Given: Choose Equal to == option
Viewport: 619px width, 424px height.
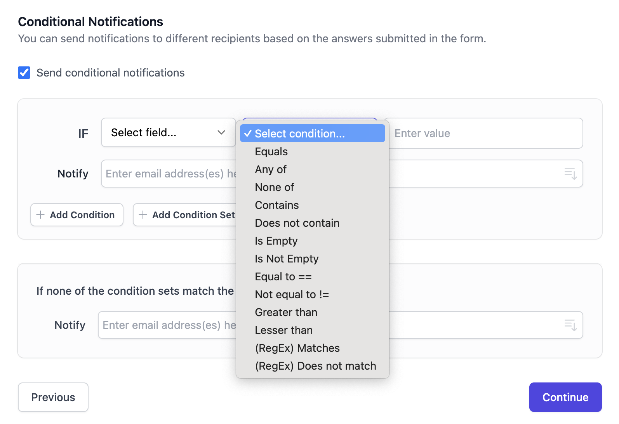Looking at the screenshot, I should pyautogui.click(x=283, y=277).
